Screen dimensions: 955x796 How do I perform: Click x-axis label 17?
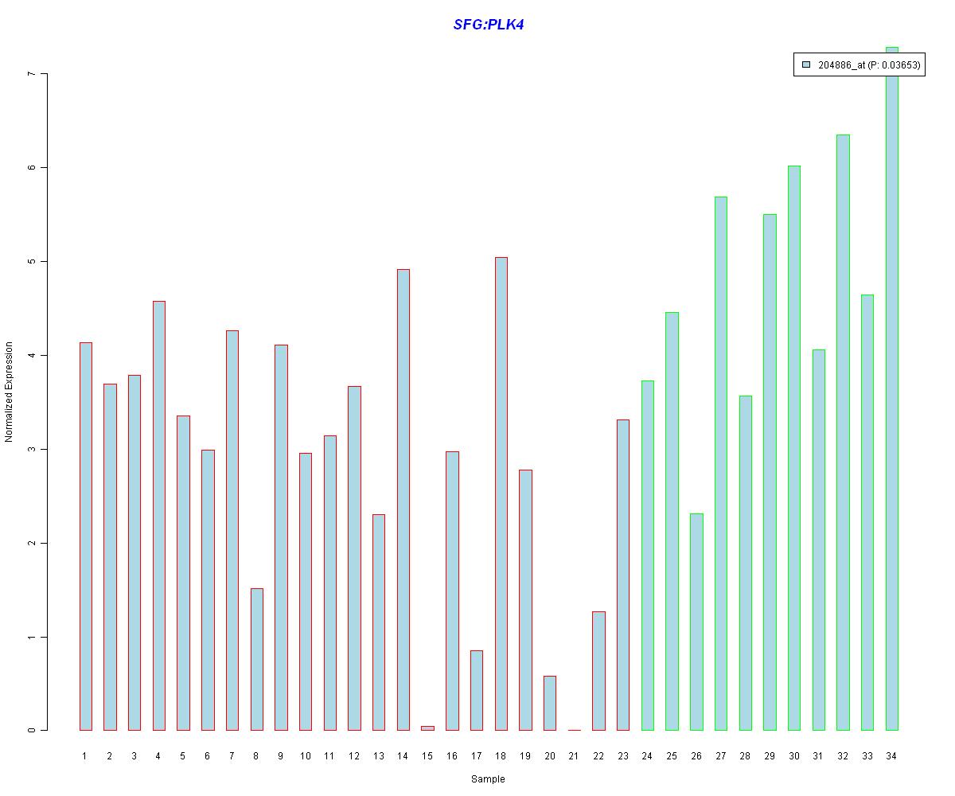(476, 756)
